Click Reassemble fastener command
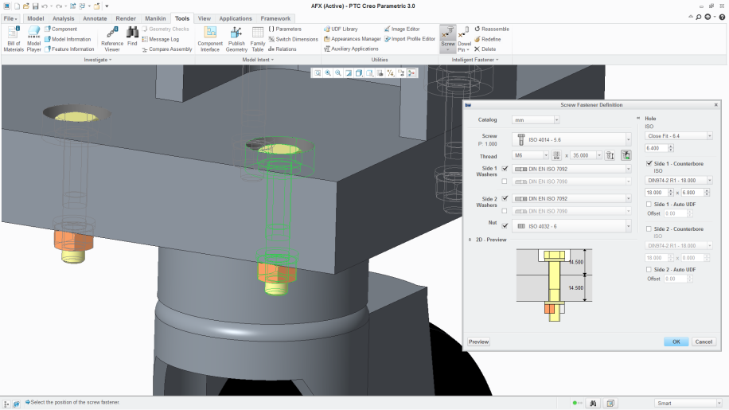The width and height of the screenshot is (729, 410). coord(491,29)
